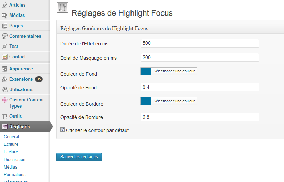Click the Custom Content Types flower icon
The height and width of the screenshot is (182, 284).
[x=5, y=100]
